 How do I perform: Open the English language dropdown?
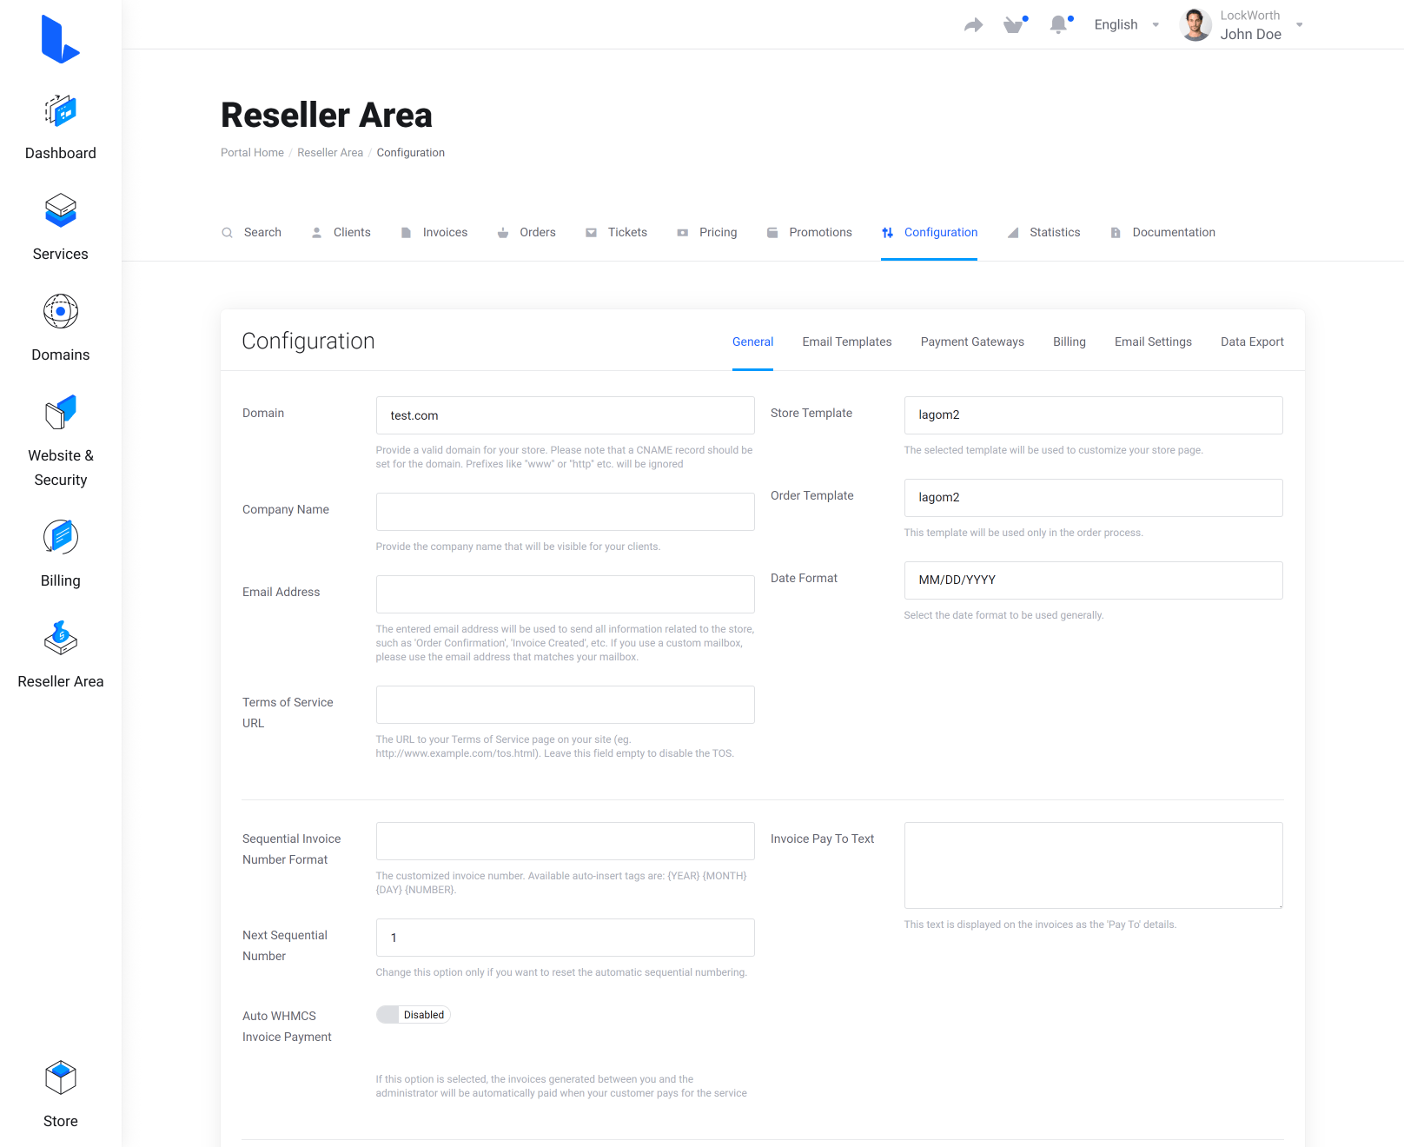pyautogui.click(x=1126, y=25)
